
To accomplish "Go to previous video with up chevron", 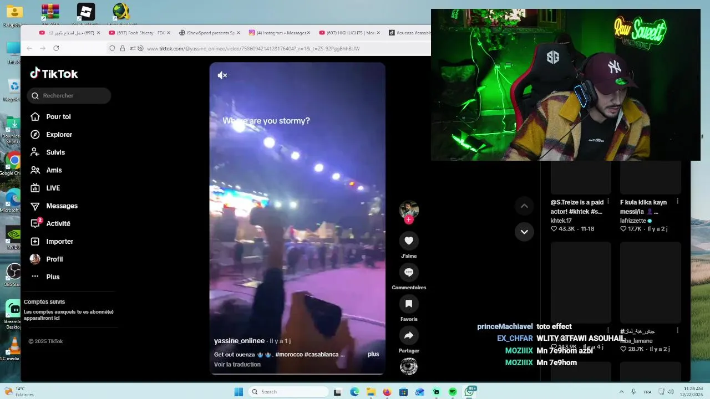I will pos(524,206).
